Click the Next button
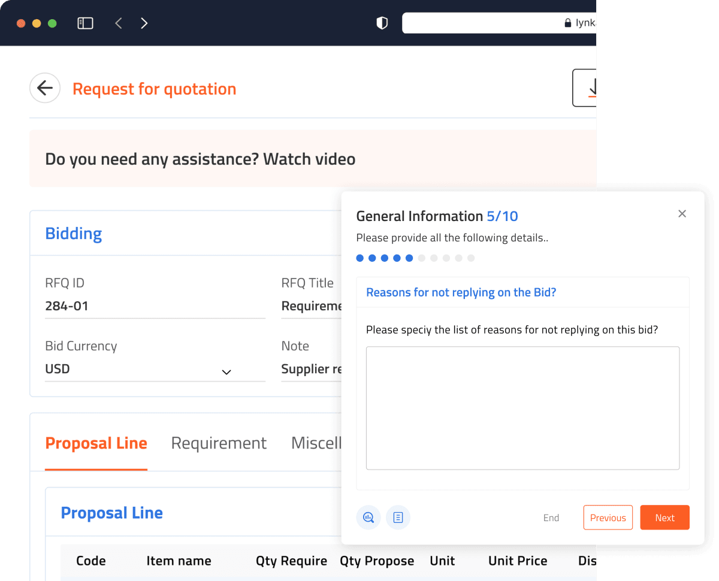This screenshot has width=719, height=581. click(664, 518)
